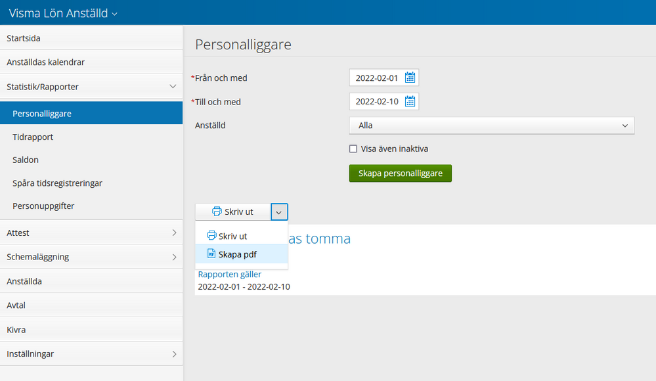Click the Till och med date field
656x381 pixels.
[x=377, y=102]
